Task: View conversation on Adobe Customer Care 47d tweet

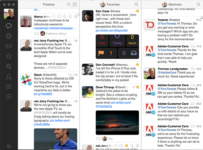Action: click(x=193, y=46)
